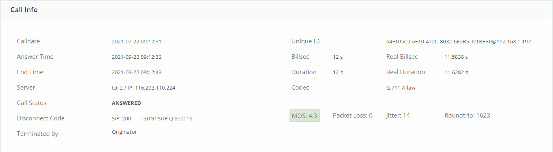Click the Jitter: 14 stat

[398, 116]
